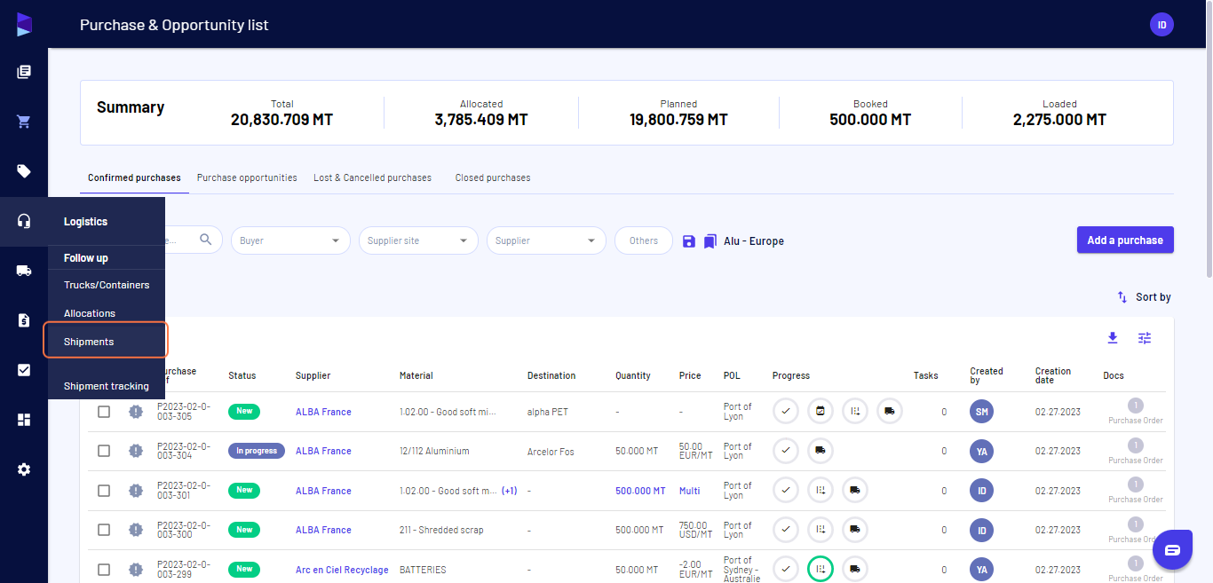The width and height of the screenshot is (1213, 583).
Task: Open Sort by options
Action: point(1144,297)
